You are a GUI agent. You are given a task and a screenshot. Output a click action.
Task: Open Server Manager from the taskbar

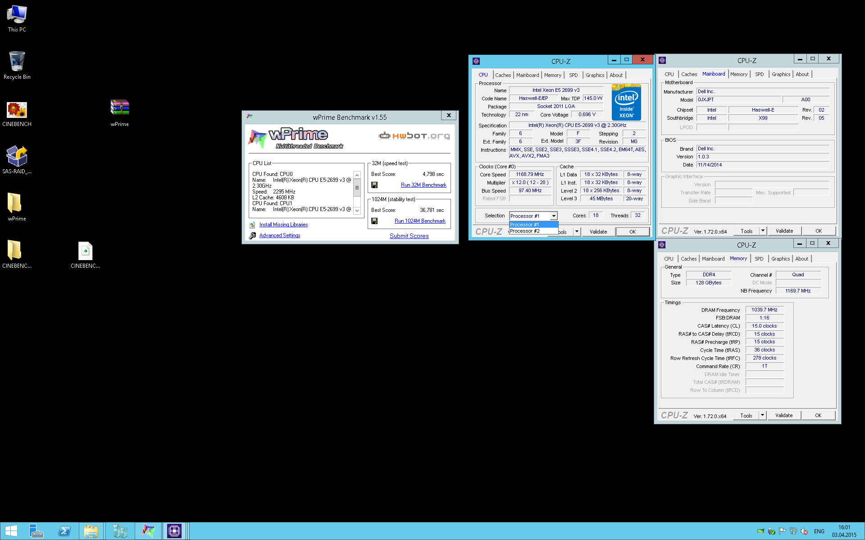(36, 531)
